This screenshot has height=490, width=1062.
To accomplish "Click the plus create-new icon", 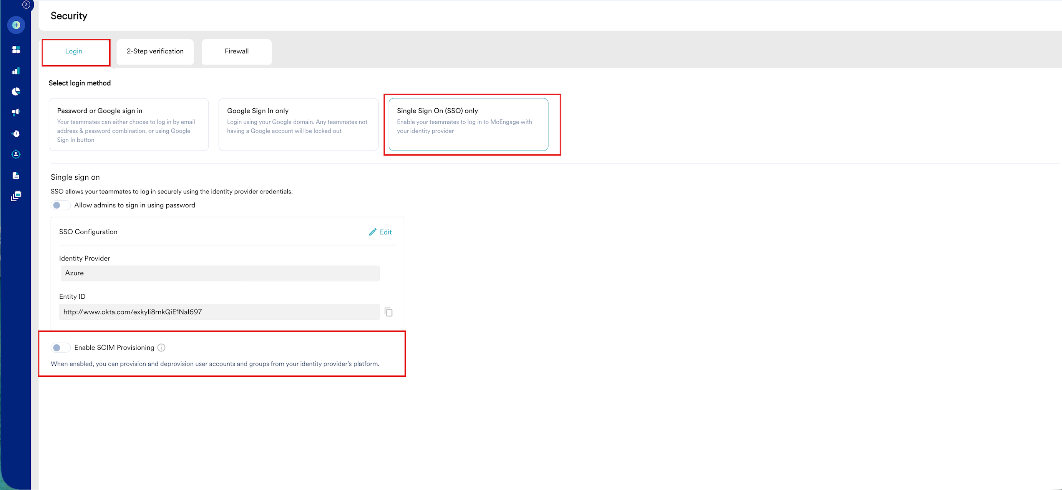I will point(16,25).
